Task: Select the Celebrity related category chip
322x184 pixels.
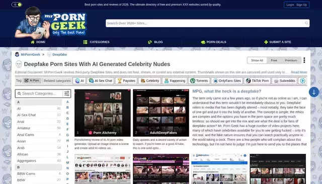Action: (x=150, y=81)
